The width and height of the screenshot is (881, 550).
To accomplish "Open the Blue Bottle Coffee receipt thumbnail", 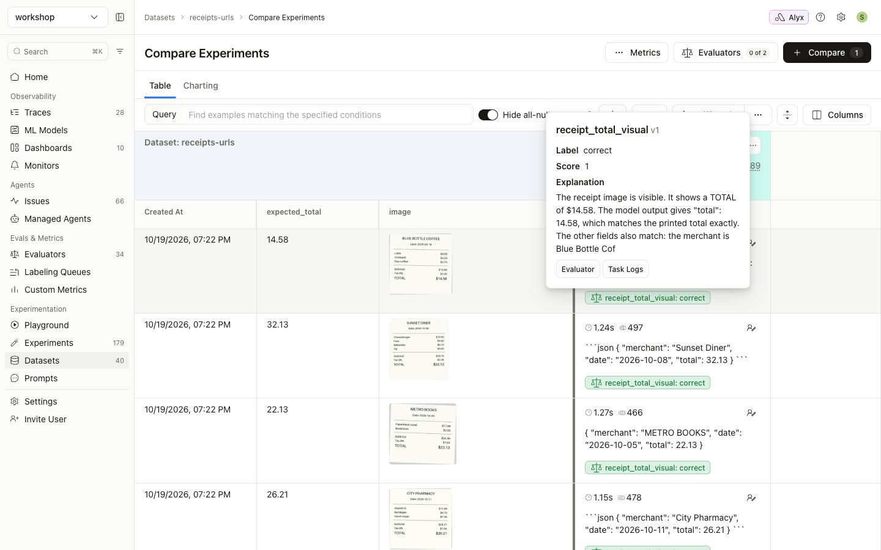I will pos(421,264).
